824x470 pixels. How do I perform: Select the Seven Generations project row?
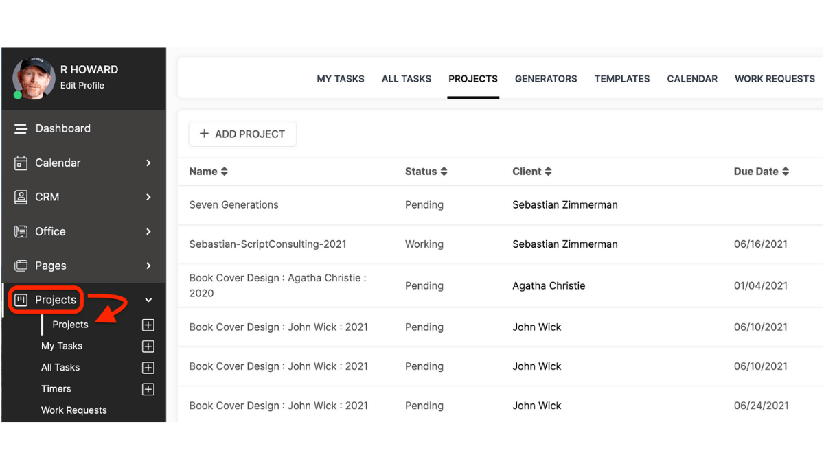click(x=233, y=204)
